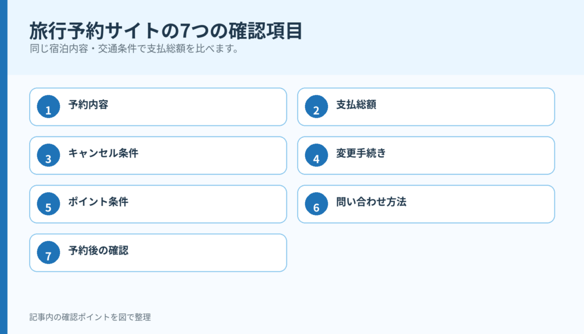Select the キャンセル条件 item
Viewport: 584px width, 334px height.
pyautogui.click(x=158, y=156)
